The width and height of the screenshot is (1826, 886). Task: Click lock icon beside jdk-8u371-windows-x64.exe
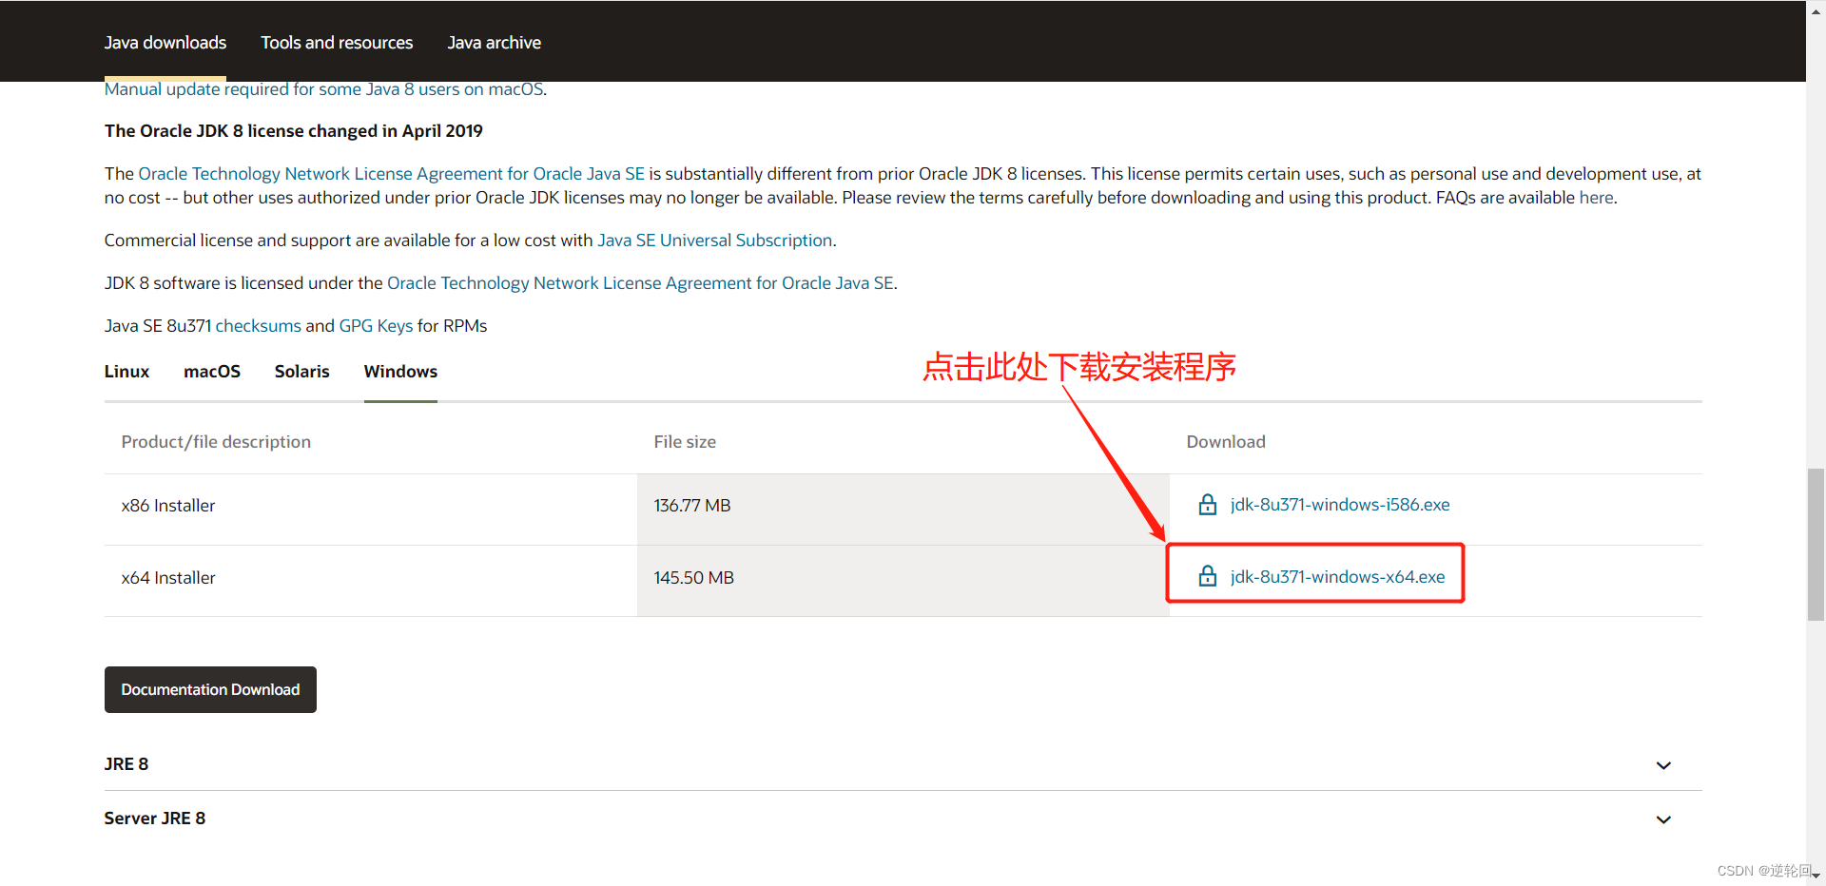[x=1207, y=576]
